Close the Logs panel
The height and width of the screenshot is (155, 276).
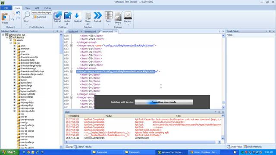223,112
